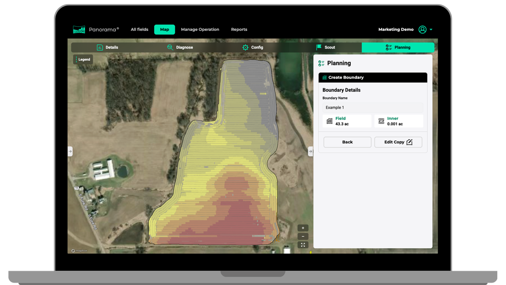Zoom out with the map minus button
Screen dimensions: 506x285
[303, 236]
